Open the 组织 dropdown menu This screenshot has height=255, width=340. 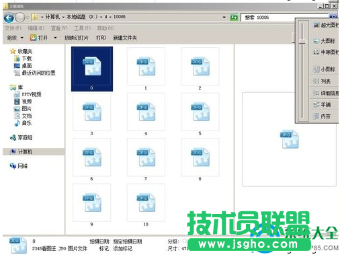(15, 38)
